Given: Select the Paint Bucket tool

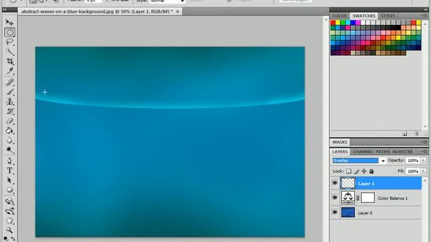Looking at the screenshot, I should [x=9, y=130].
